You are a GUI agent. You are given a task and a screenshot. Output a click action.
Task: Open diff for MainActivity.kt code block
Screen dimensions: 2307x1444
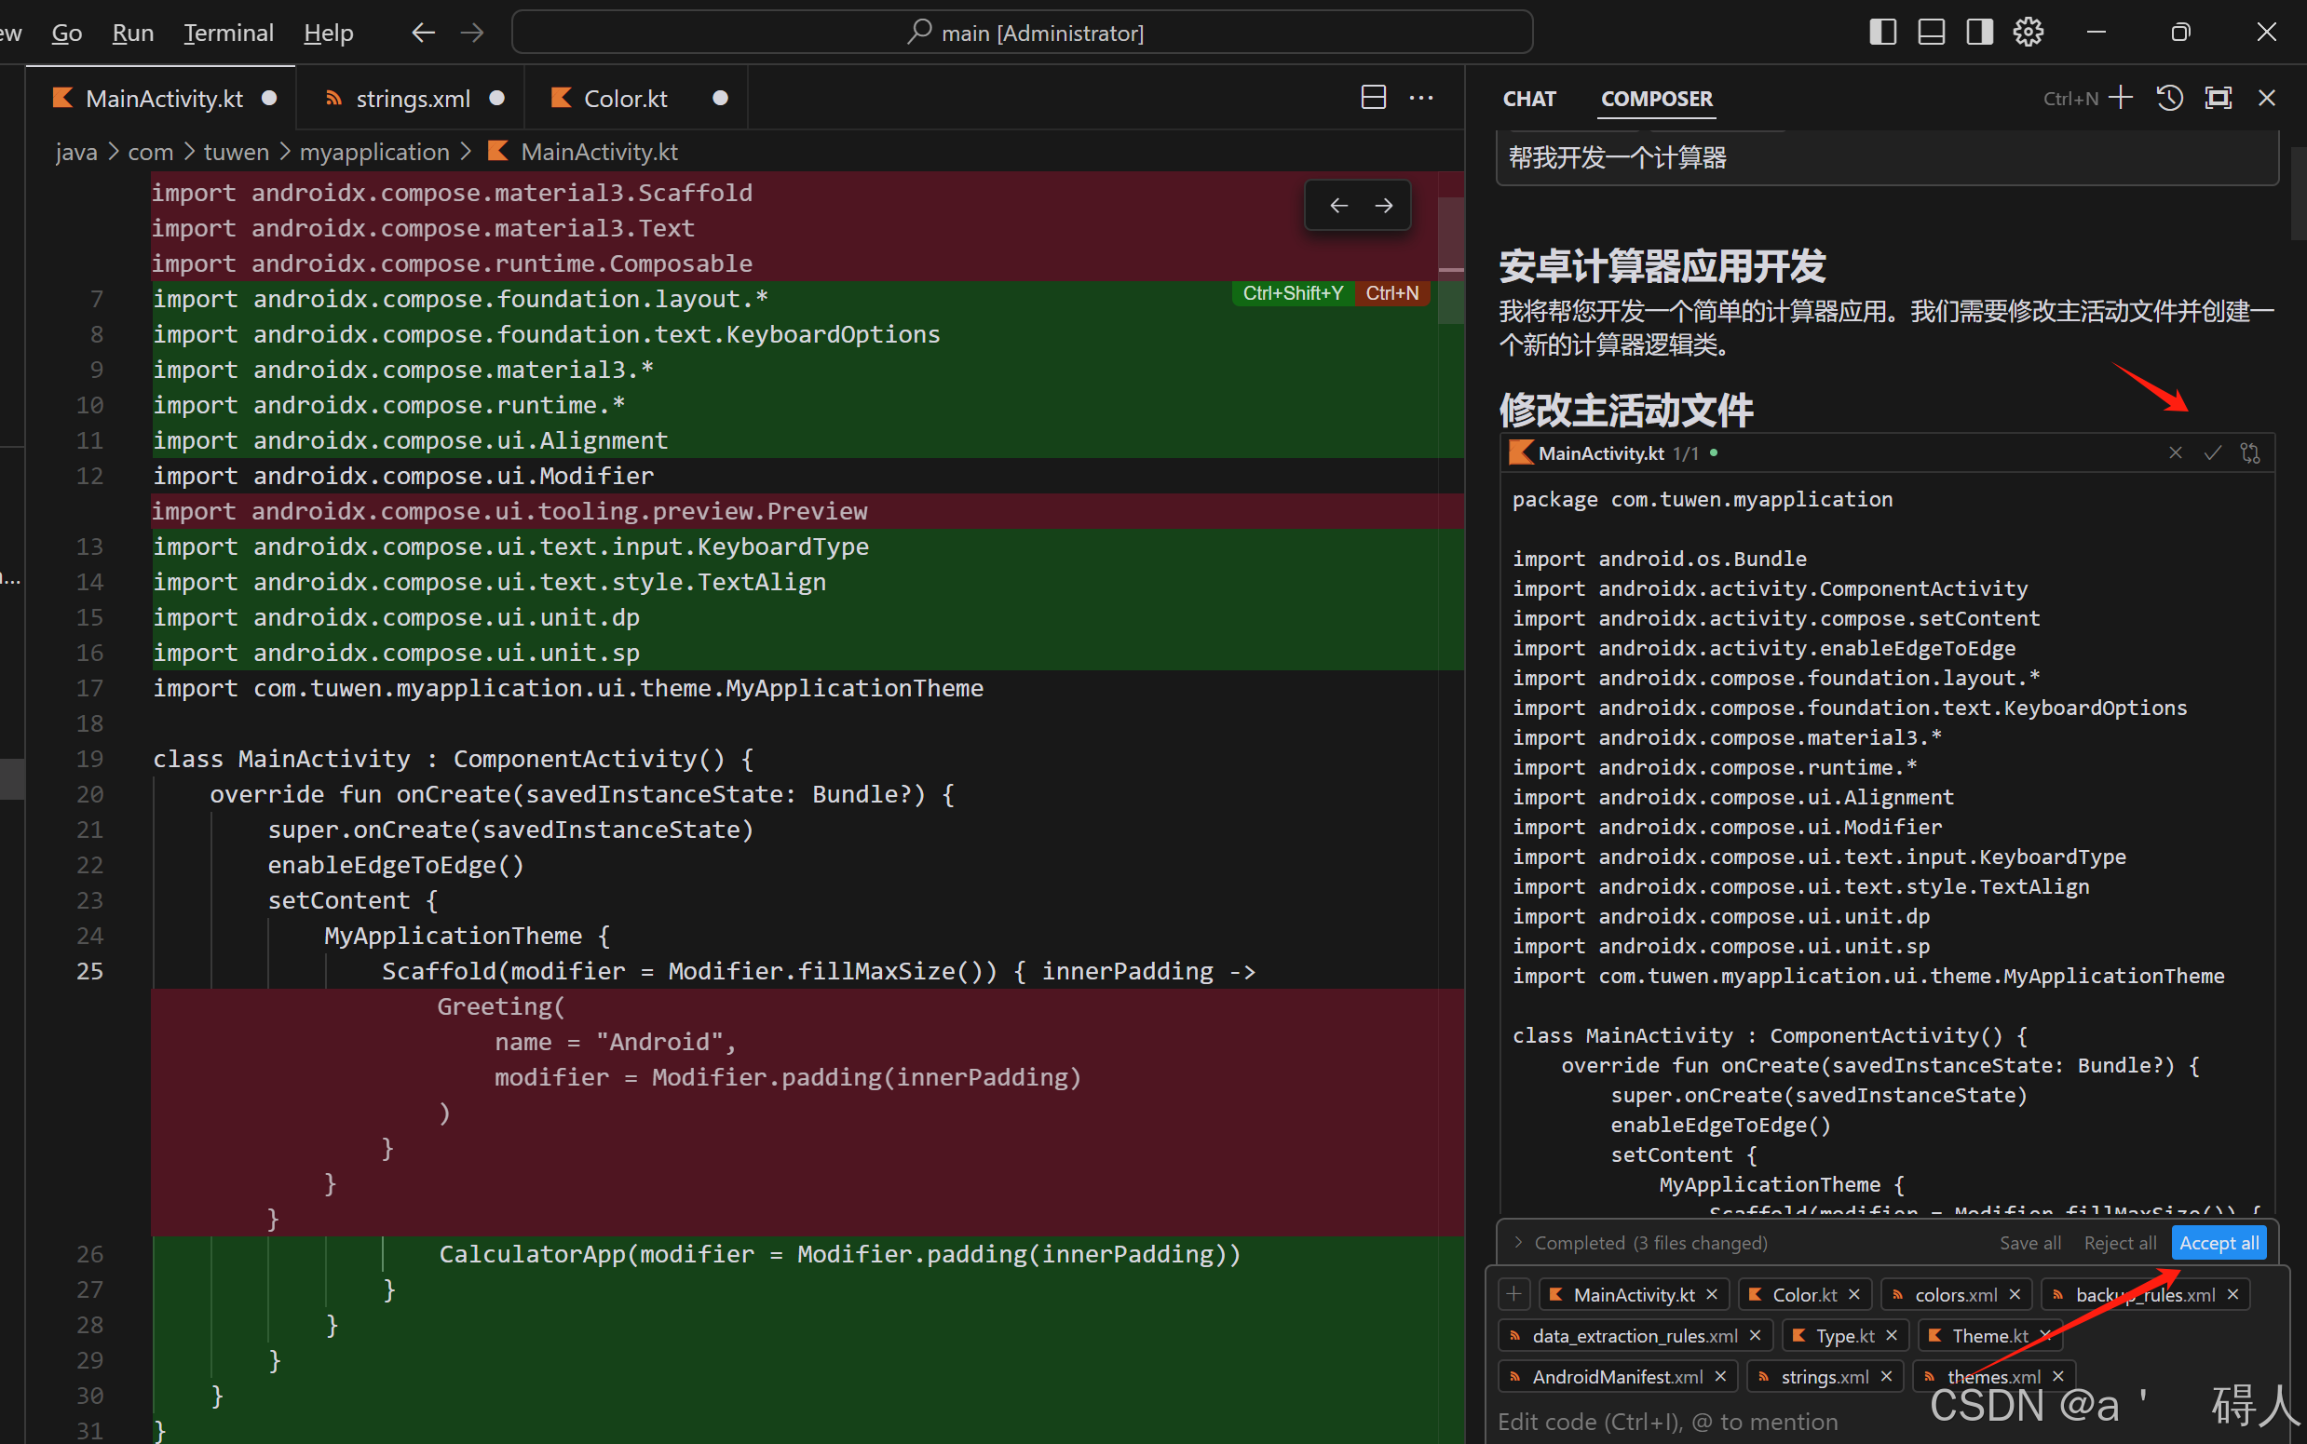2250,452
